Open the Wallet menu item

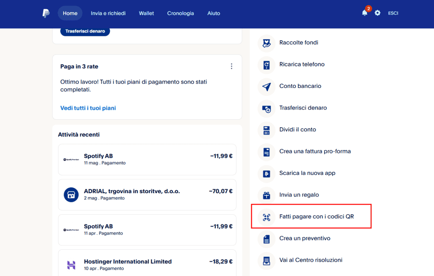(x=146, y=13)
